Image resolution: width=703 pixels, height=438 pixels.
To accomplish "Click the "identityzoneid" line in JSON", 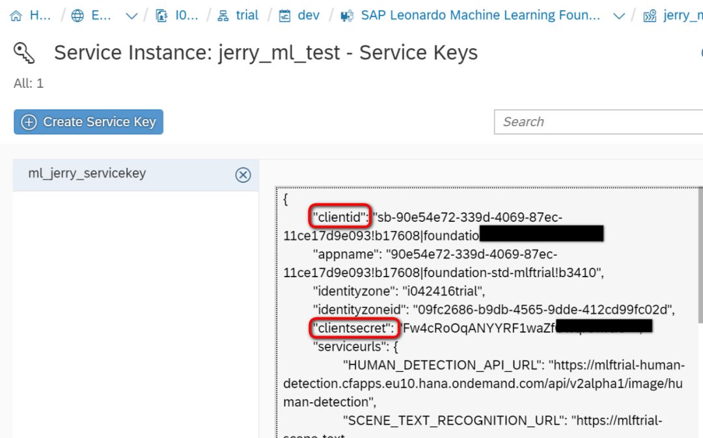I will click(x=494, y=310).
